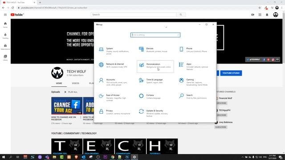The height and width of the screenshot is (160, 285).
Task: Click the browser address bar URL
Action: tap(54, 8)
